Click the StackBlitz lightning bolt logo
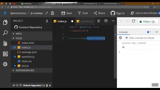The image size is (160, 90). 5,13
